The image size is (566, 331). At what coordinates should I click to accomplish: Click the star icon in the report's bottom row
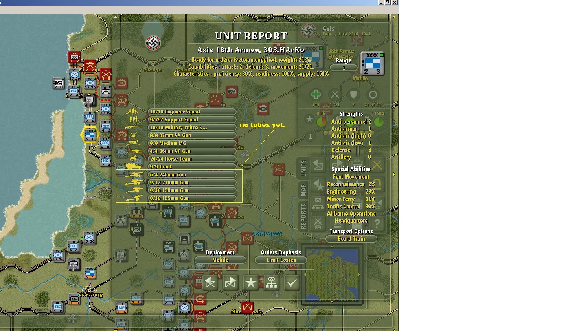coord(251,282)
